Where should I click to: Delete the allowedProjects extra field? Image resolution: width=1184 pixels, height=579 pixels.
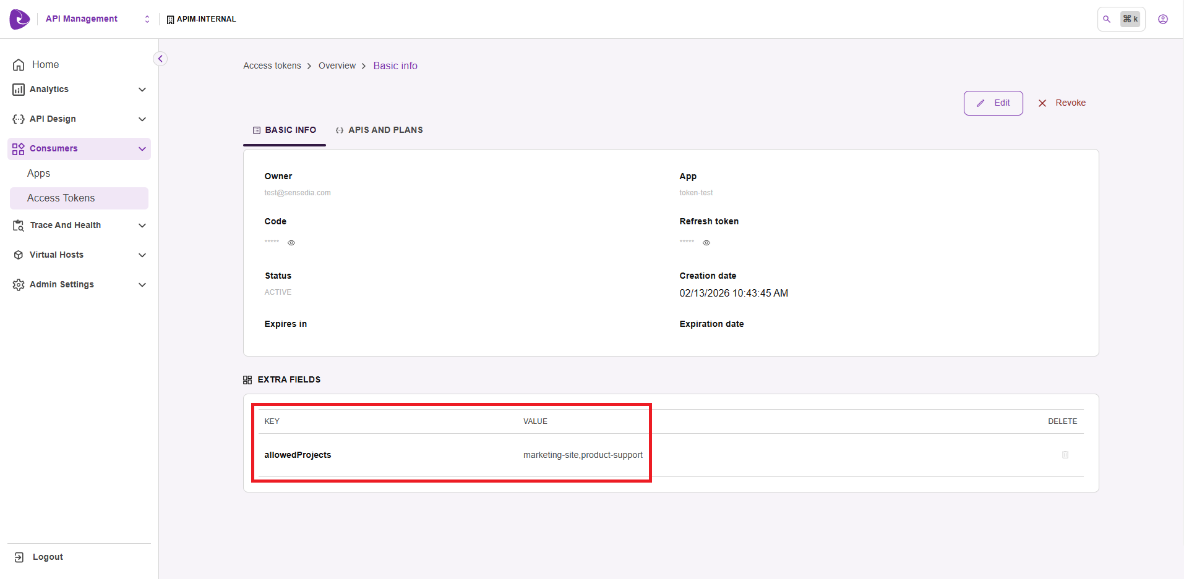1065,455
